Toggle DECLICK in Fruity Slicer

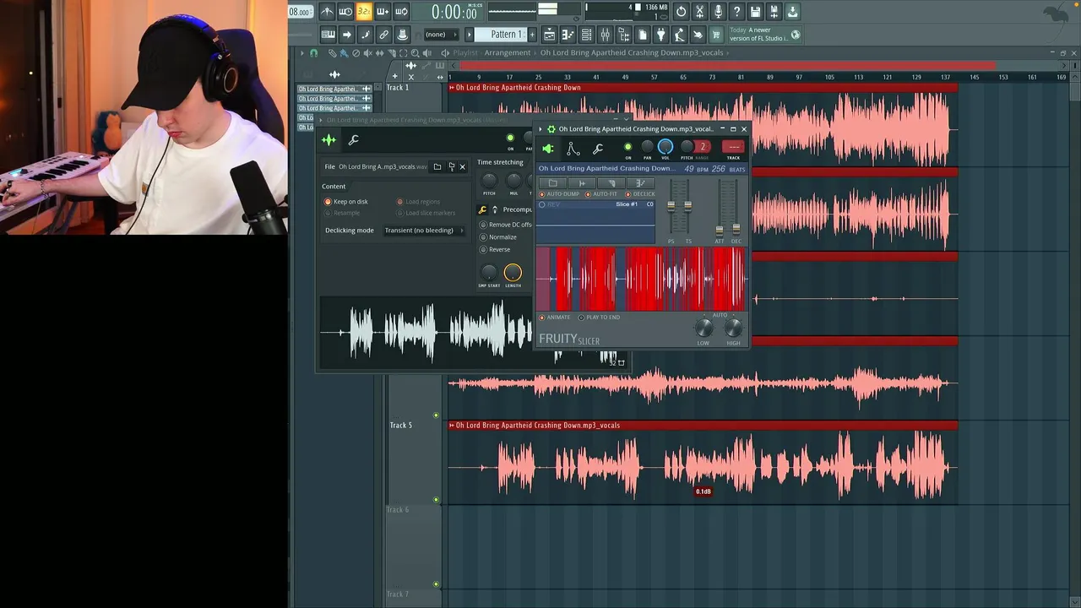coord(640,194)
